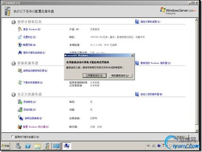This screenshot has width=202, height=152.
Task: Open the 启用自动更新和反馈 link
Action: click(35, 71)
